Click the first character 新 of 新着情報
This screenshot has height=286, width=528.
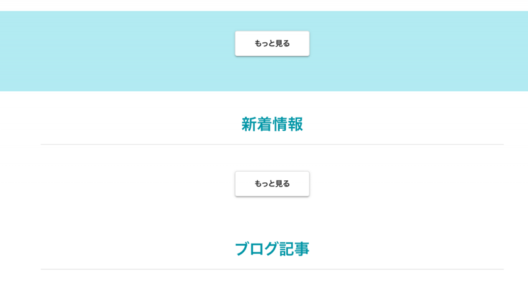249,124
